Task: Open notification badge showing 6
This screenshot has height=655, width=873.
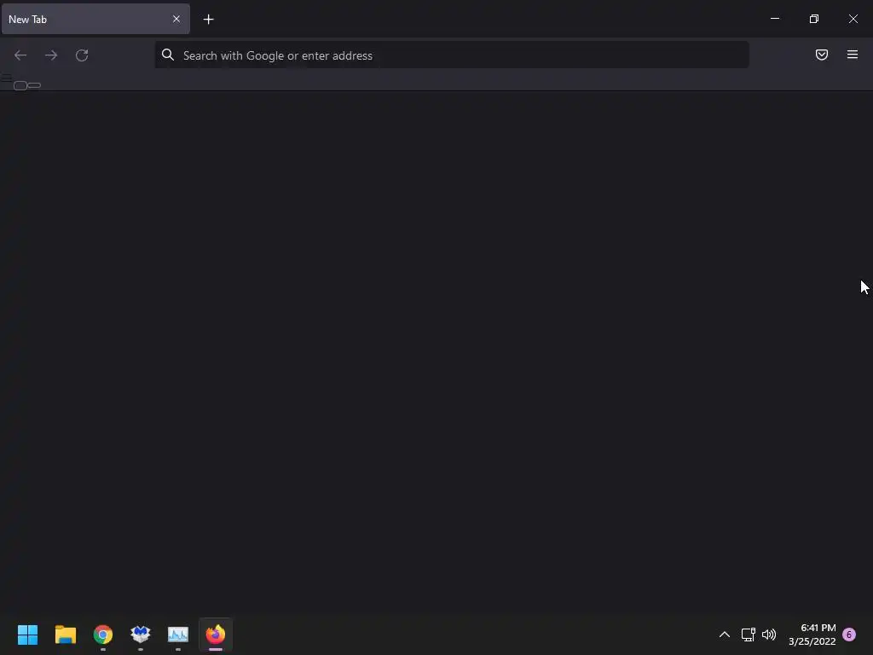Action: point(849,635)
